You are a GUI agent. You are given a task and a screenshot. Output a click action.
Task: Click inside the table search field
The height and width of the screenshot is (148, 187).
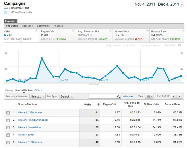[102, 96]
